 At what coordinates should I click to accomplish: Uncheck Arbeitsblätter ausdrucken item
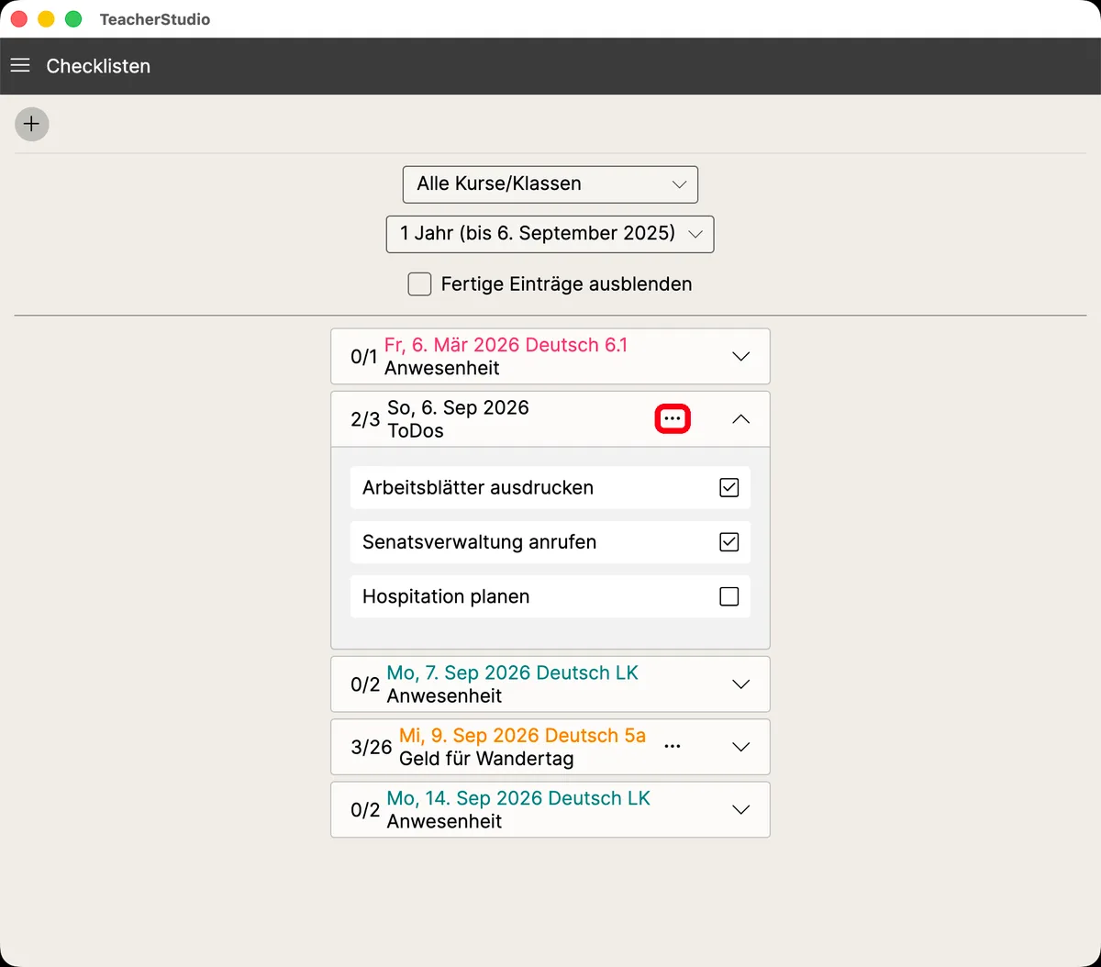coord(729,487)
